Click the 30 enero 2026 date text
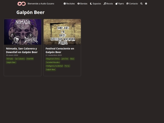The height and width of the screenshot is (123, 164). coord(12,55)
